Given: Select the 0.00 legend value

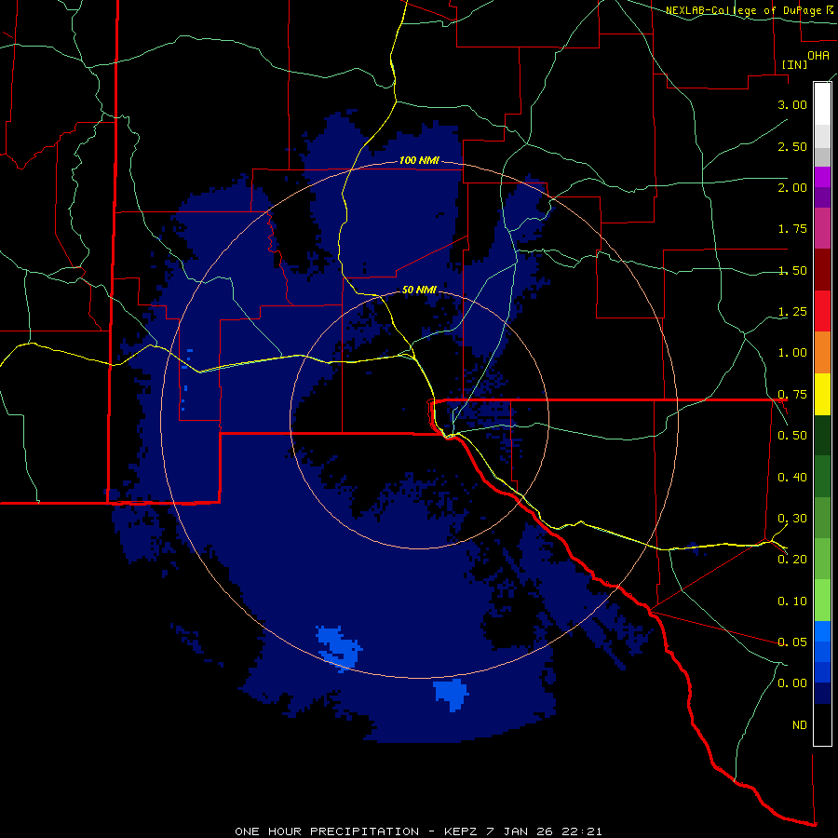Looking at the screenshot, I should coord(792,683).
